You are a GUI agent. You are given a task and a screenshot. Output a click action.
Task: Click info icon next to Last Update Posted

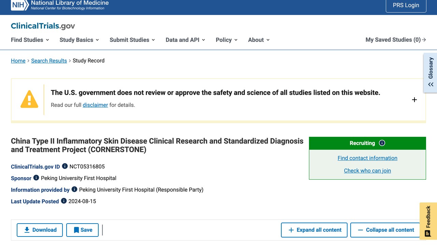(64, 201)
